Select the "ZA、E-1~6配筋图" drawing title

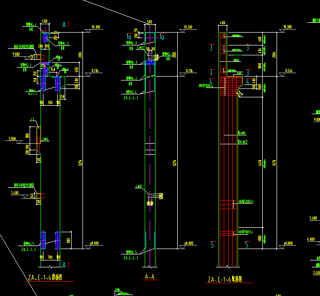(225, 279)
